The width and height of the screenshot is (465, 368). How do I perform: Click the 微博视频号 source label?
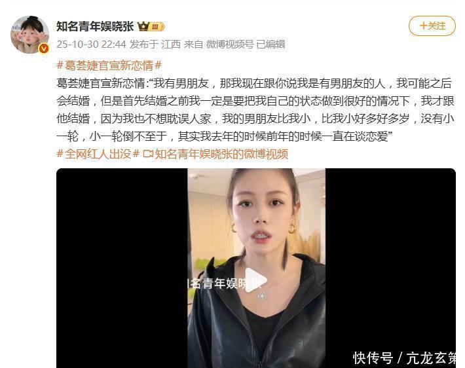tap(230, 45)
